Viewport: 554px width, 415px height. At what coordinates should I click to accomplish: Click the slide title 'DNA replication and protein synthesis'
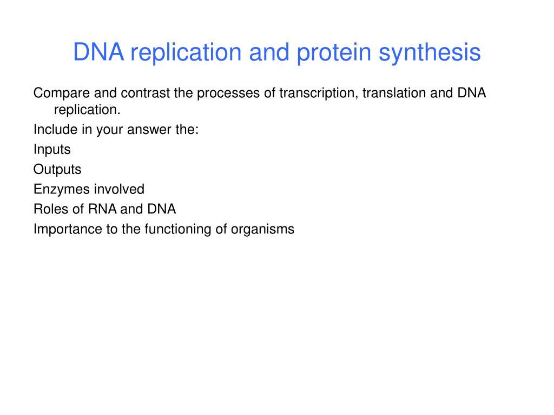tap(276, 52)
